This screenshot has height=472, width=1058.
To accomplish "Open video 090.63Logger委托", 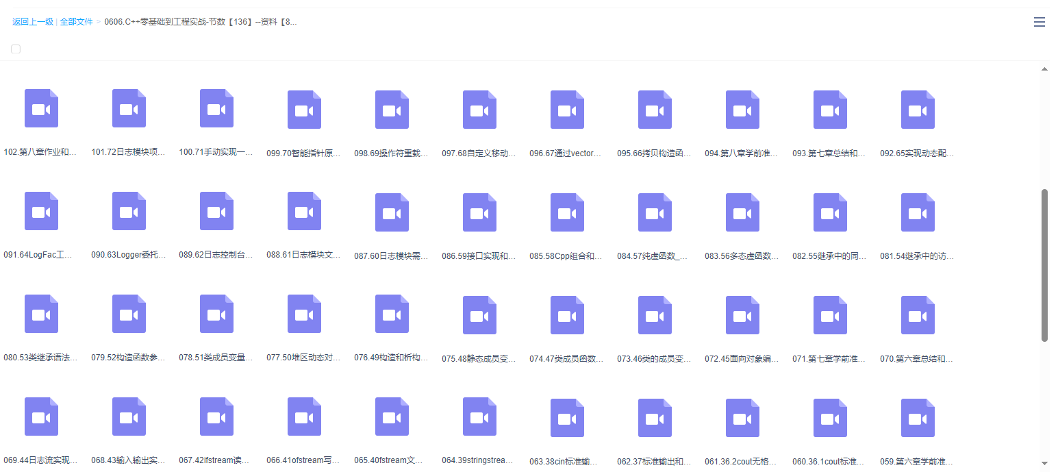I will click(x=129, y=211).
